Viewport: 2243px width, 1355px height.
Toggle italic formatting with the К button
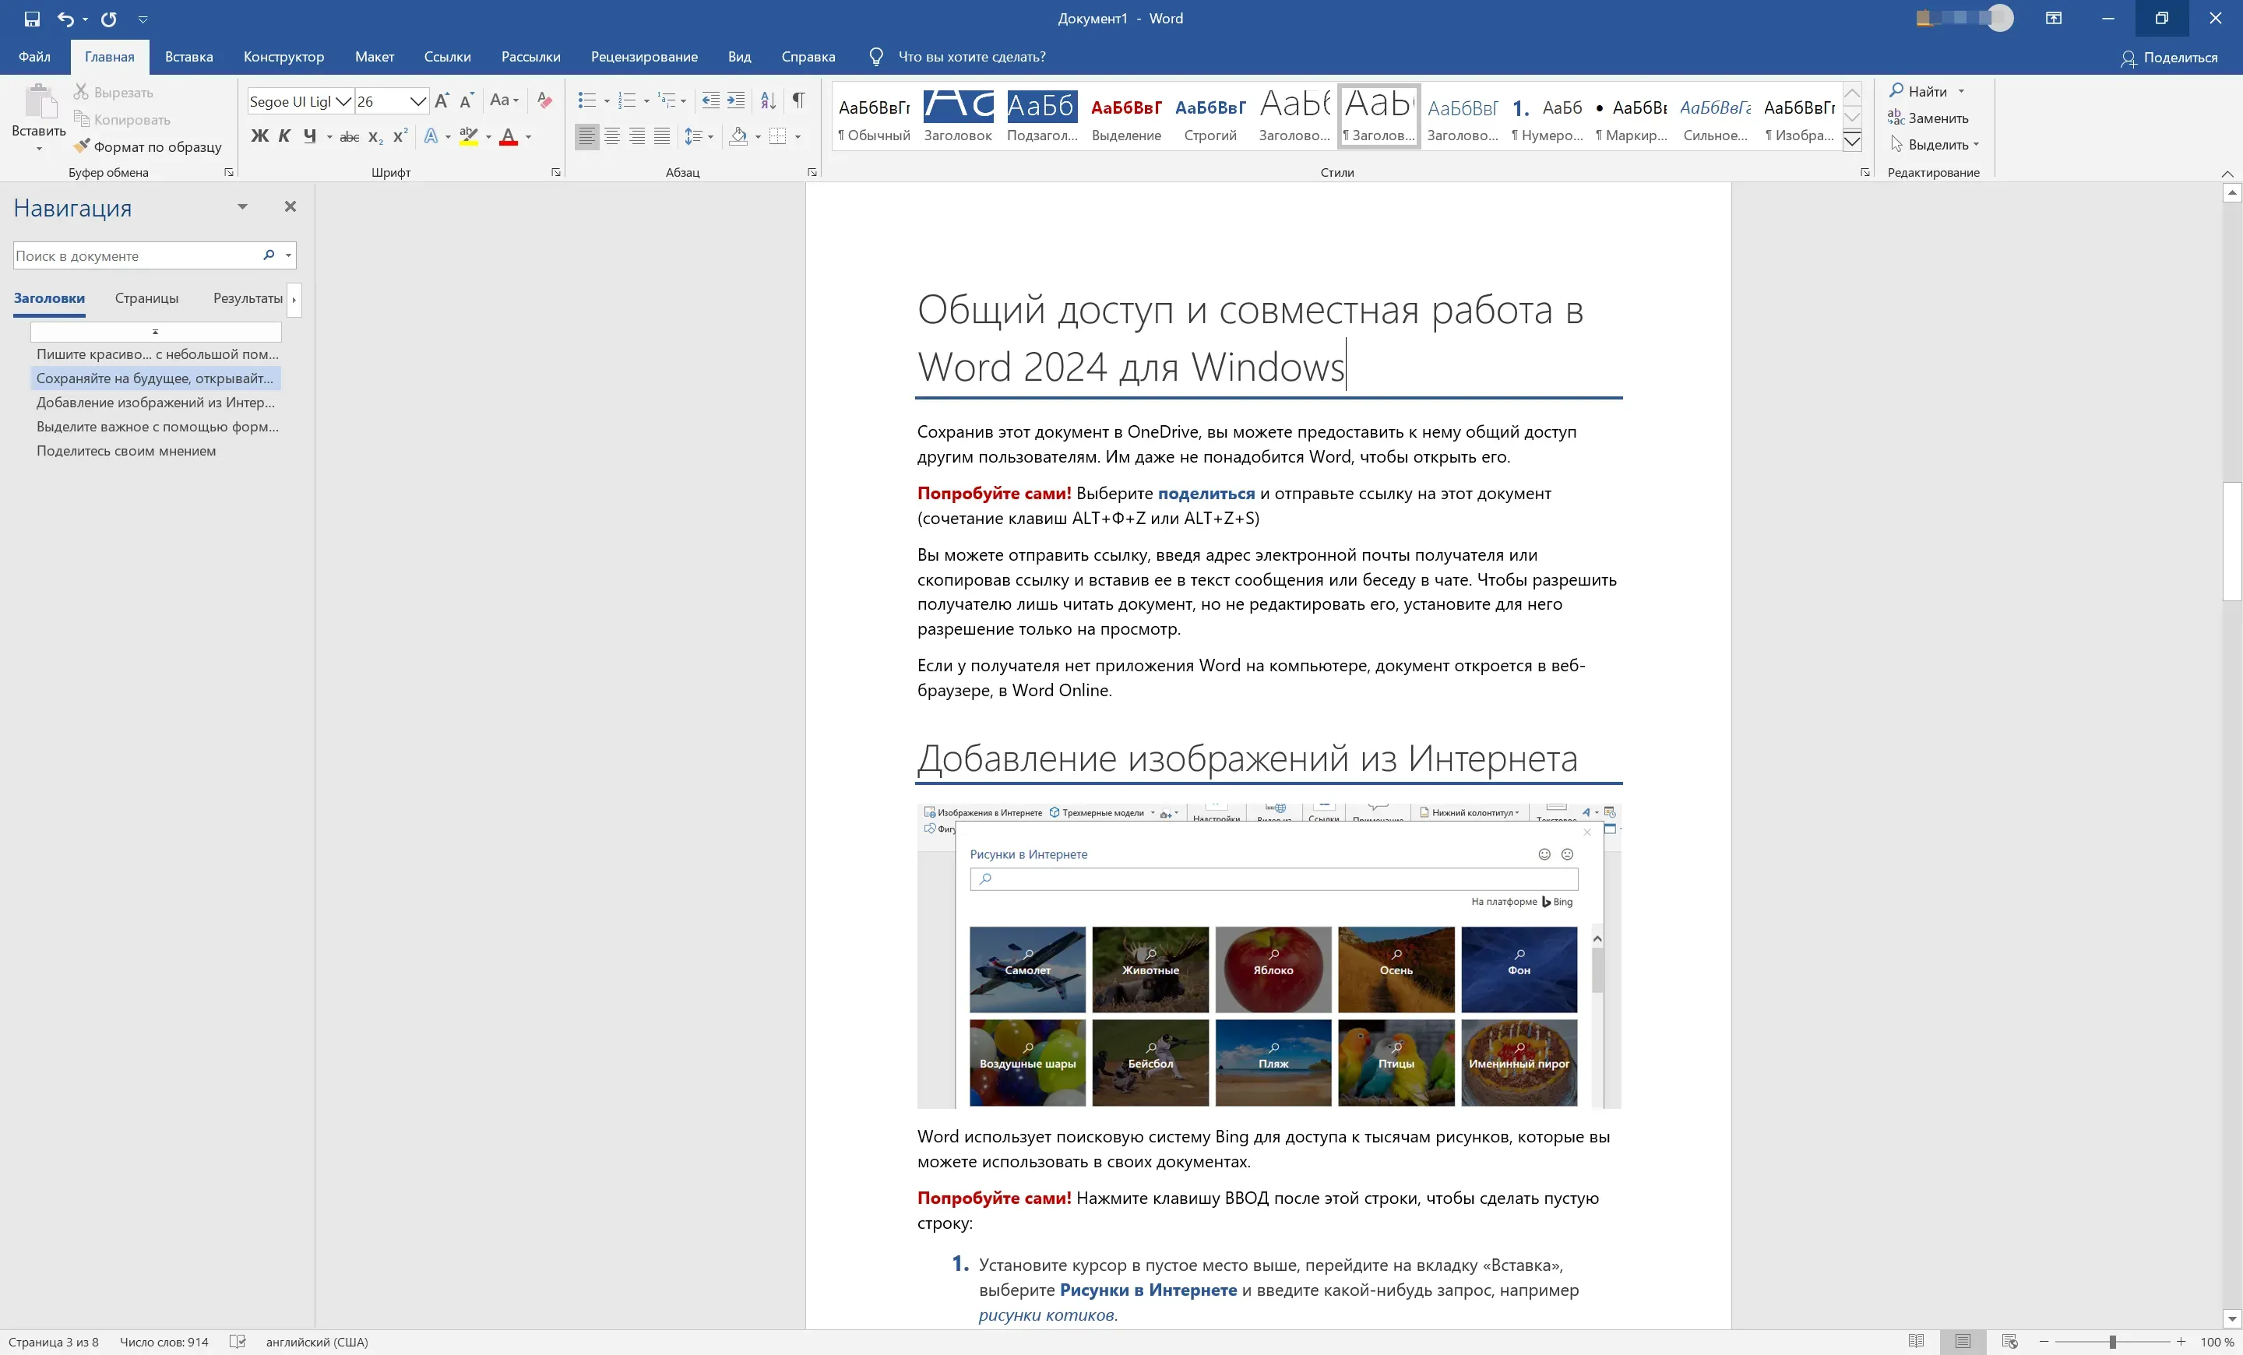pyautogui.click(x=284, y=136)
